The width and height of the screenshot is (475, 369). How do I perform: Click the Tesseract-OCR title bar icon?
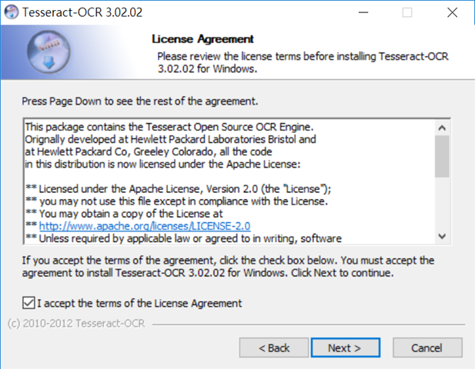coord(12,12)
